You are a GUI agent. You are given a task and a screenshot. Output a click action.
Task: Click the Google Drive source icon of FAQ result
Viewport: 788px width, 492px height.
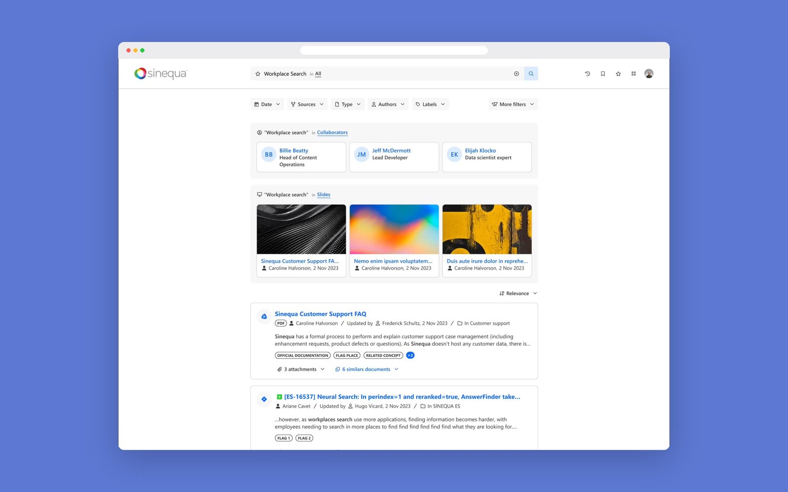264,316
